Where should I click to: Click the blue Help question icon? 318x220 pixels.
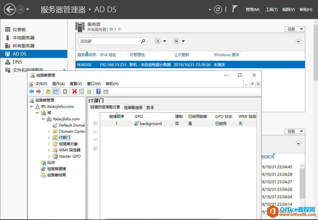(98, 91)
